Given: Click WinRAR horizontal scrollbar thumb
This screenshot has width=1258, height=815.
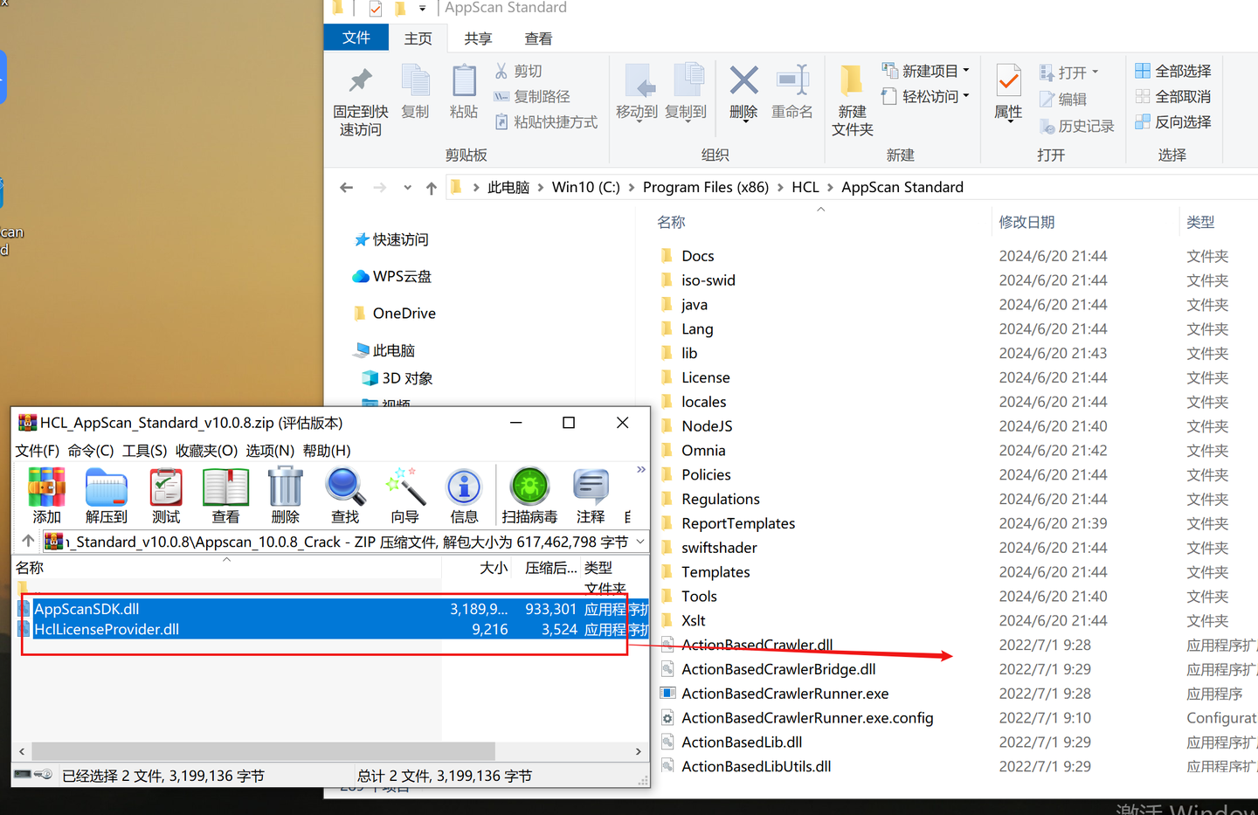Looking at the screenshot, I should (x=263, y=751).
